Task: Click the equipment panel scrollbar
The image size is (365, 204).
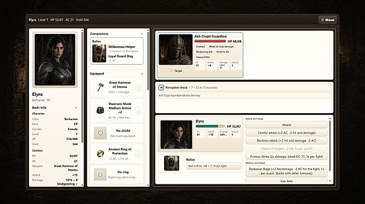Action: point(148,61)
